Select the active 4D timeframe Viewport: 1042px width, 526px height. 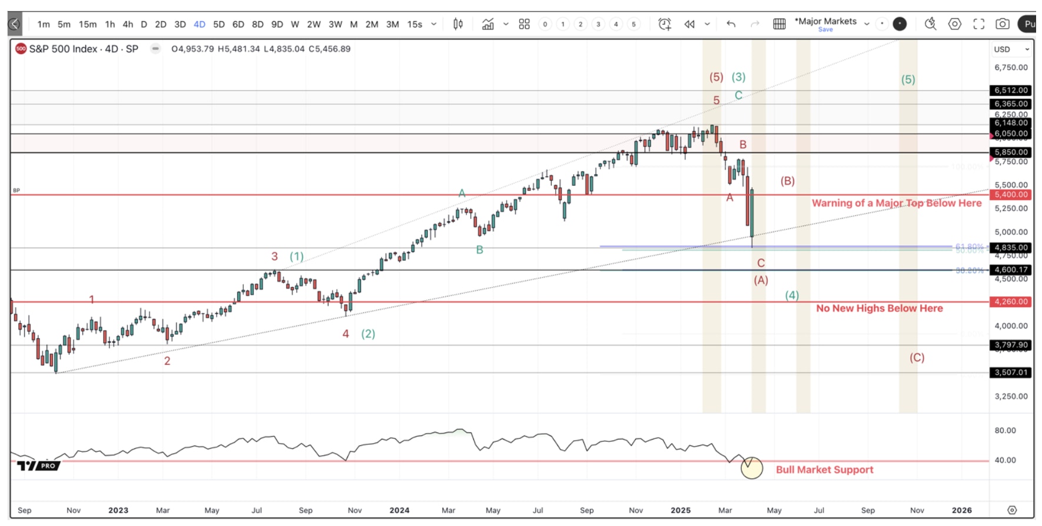(x=200, y=24)
